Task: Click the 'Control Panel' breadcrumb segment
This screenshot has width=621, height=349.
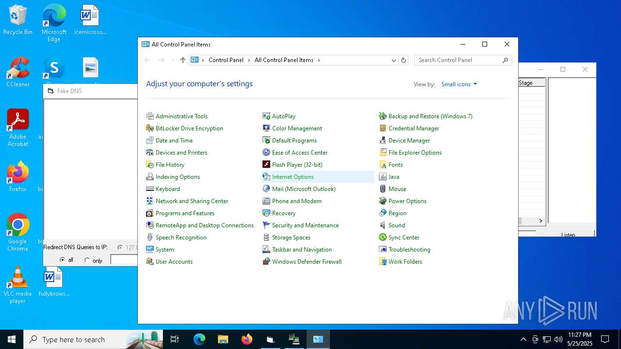Action: 226,60
